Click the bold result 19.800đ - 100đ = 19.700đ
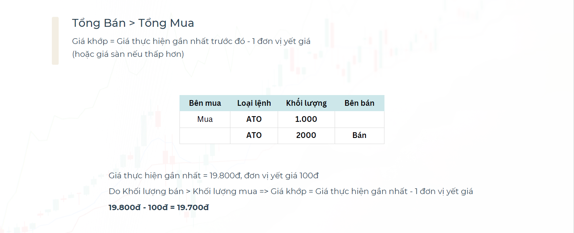 click(159, 208)
